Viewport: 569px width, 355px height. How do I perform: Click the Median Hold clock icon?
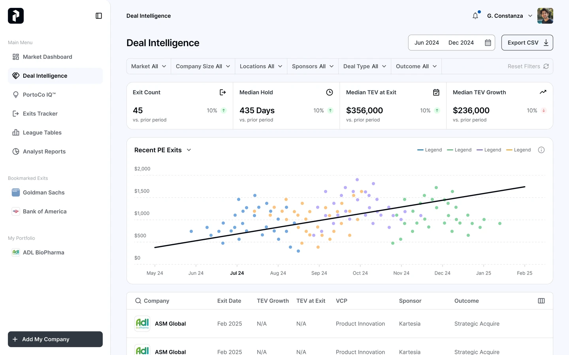330,92
